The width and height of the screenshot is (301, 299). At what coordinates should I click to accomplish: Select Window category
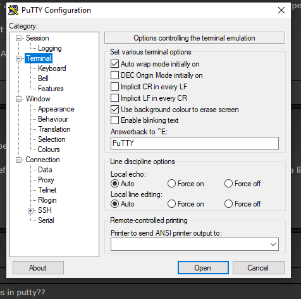[x=38, y=99]
